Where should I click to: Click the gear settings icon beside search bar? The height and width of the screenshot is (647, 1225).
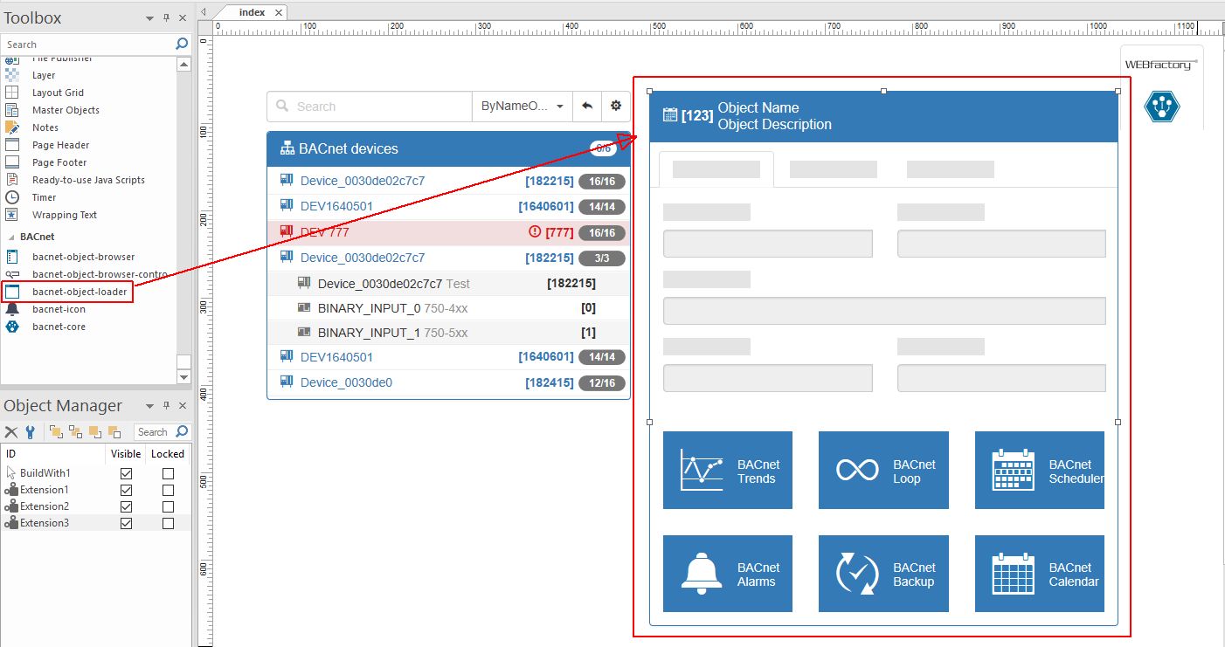[615, 106]
